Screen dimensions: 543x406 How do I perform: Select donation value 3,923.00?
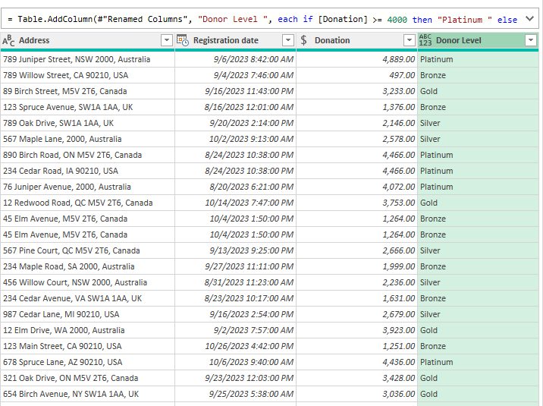point(357,330)
